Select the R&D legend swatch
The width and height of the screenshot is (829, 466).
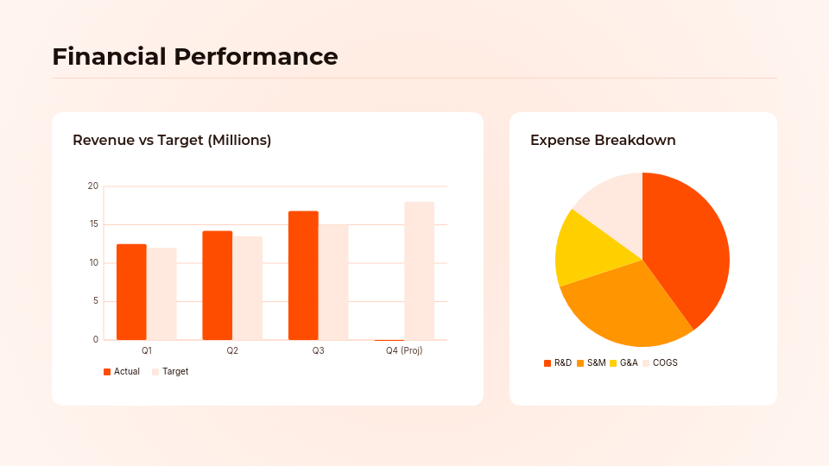[x=547, y=363]
